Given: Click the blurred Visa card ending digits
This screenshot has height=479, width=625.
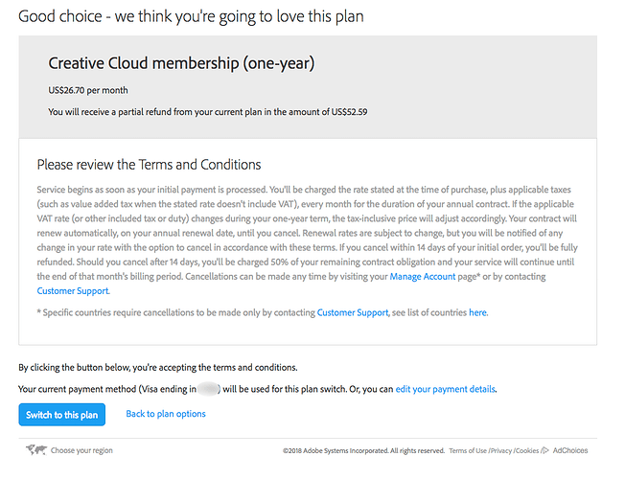Looking at the screenshot, I should point(208,389).
